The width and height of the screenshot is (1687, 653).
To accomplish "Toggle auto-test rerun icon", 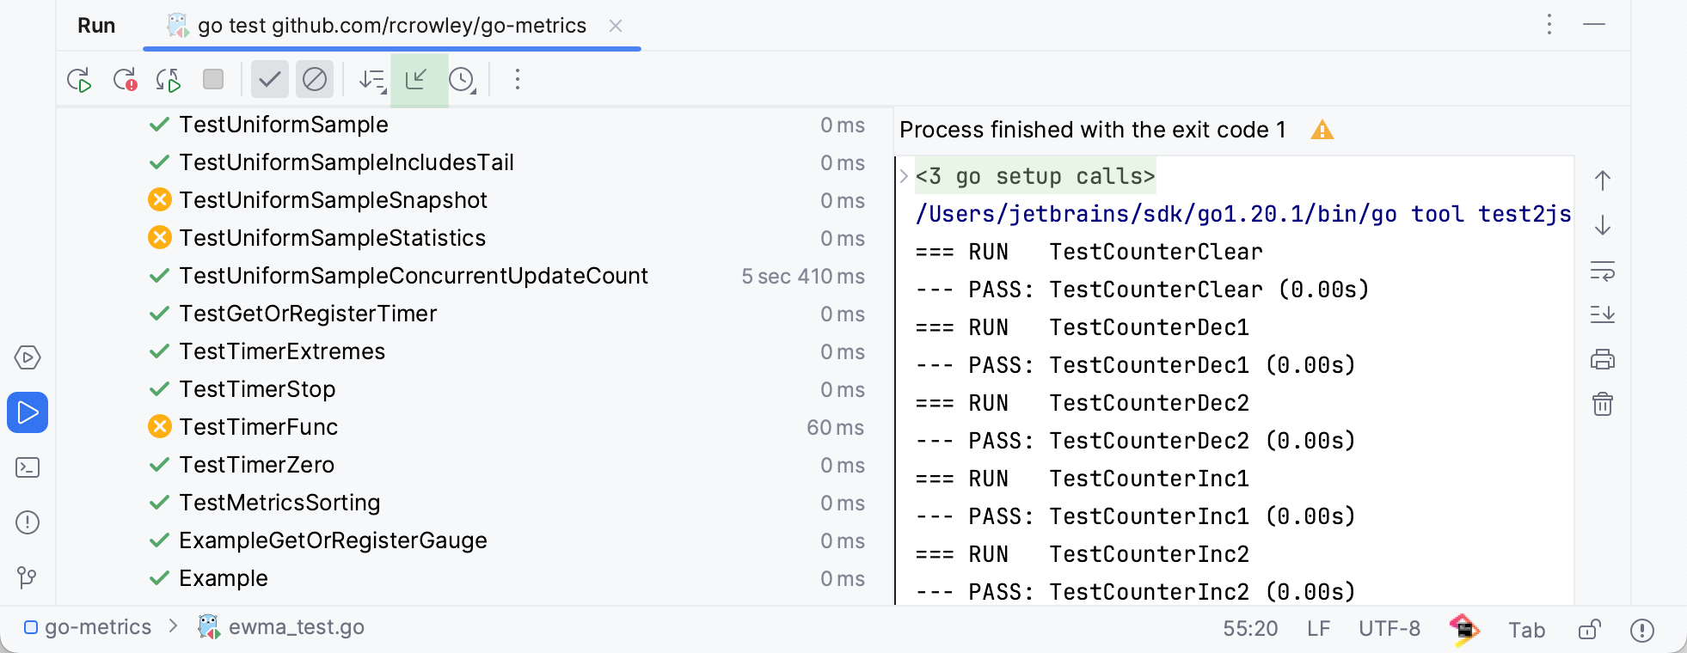I will click(169, 80).
